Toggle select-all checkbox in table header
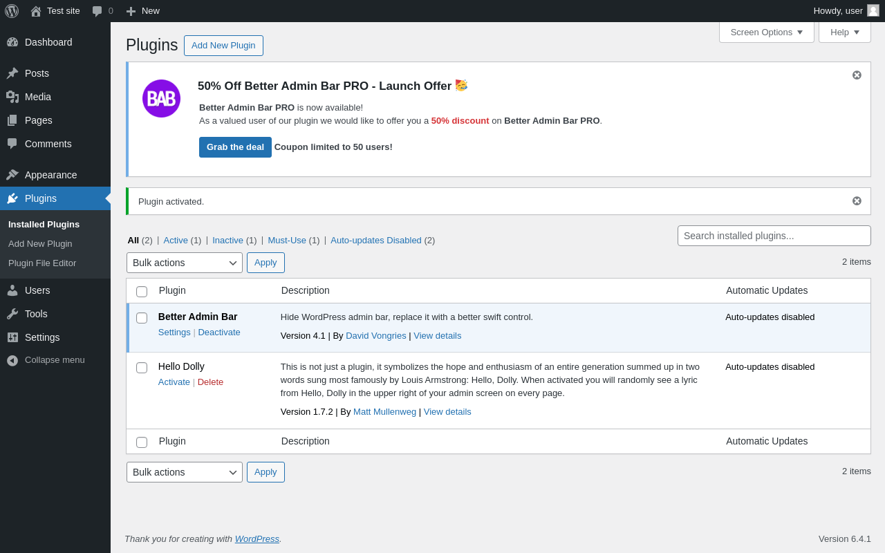This screenshot has height=553, width=885. point(142,292)
